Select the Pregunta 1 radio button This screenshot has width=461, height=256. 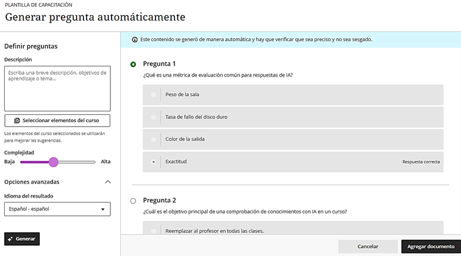134,64
